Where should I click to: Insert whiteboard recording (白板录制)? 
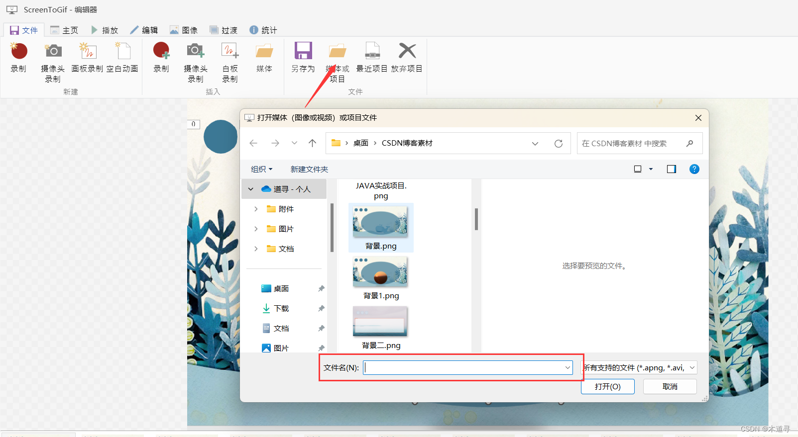pos(230,62)
